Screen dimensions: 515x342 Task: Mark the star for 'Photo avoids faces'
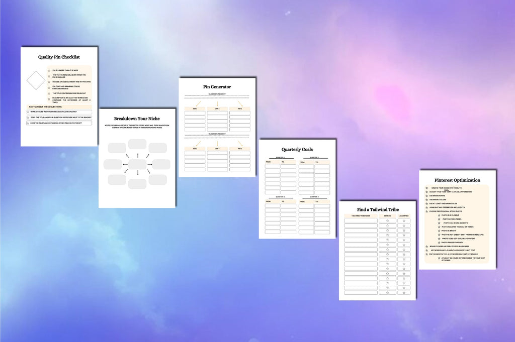click(439, 219)
